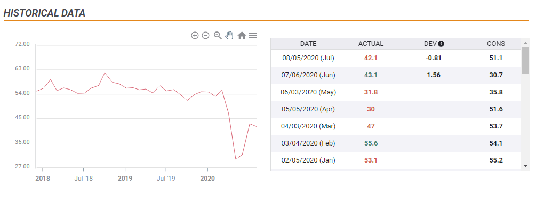
Task: Select the 06/03/2020 (May) date cell
Action: pos(308,92)
